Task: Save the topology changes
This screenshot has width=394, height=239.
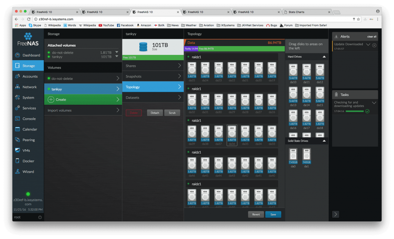Action: pyautogui.click(x=273, y=214)
